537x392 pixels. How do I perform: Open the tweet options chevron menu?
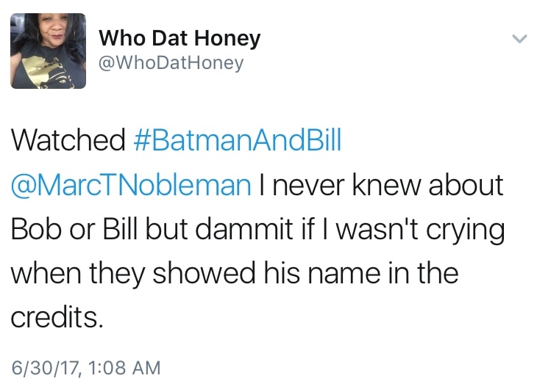520,38
